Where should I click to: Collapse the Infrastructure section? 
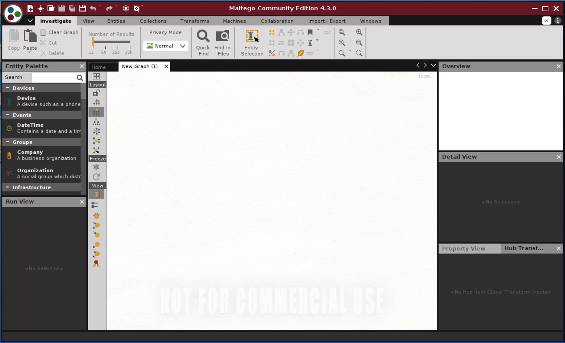click(8, 187)
